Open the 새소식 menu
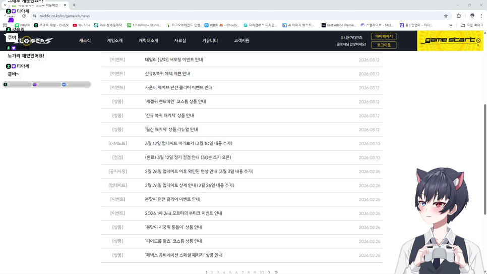The width and height of the screenshot is (487, 274). [x=85, y=40]
